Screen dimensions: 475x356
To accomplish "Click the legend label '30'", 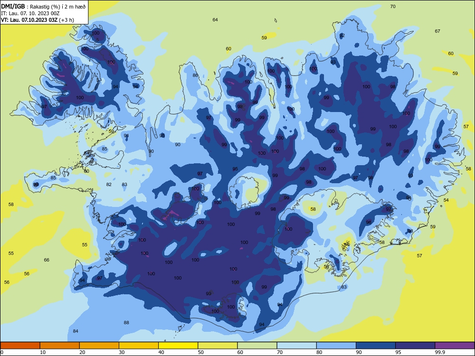I will 122,352.
